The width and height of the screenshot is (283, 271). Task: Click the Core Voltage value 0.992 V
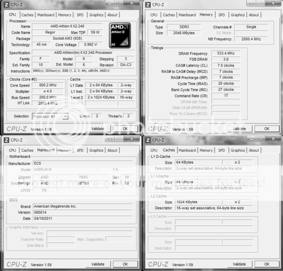tap(91, 44)
